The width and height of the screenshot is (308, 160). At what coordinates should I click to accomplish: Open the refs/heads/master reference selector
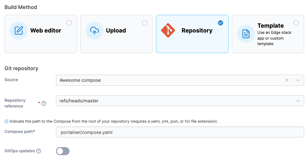[x=180, y=101]
